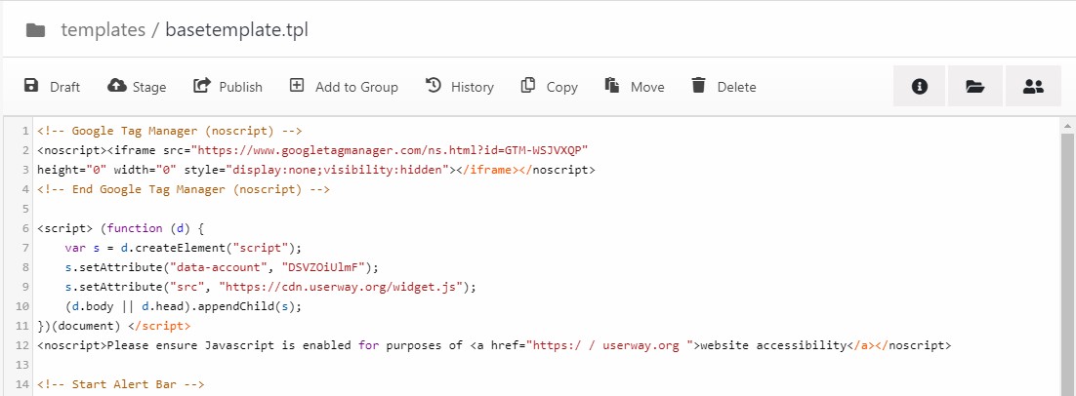Click the Copy label
Image resolution: width=1076 pixels, height=396 pixels.
(x=562, y=87)
